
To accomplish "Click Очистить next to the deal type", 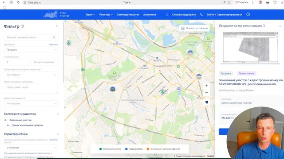I will point(53,44).
